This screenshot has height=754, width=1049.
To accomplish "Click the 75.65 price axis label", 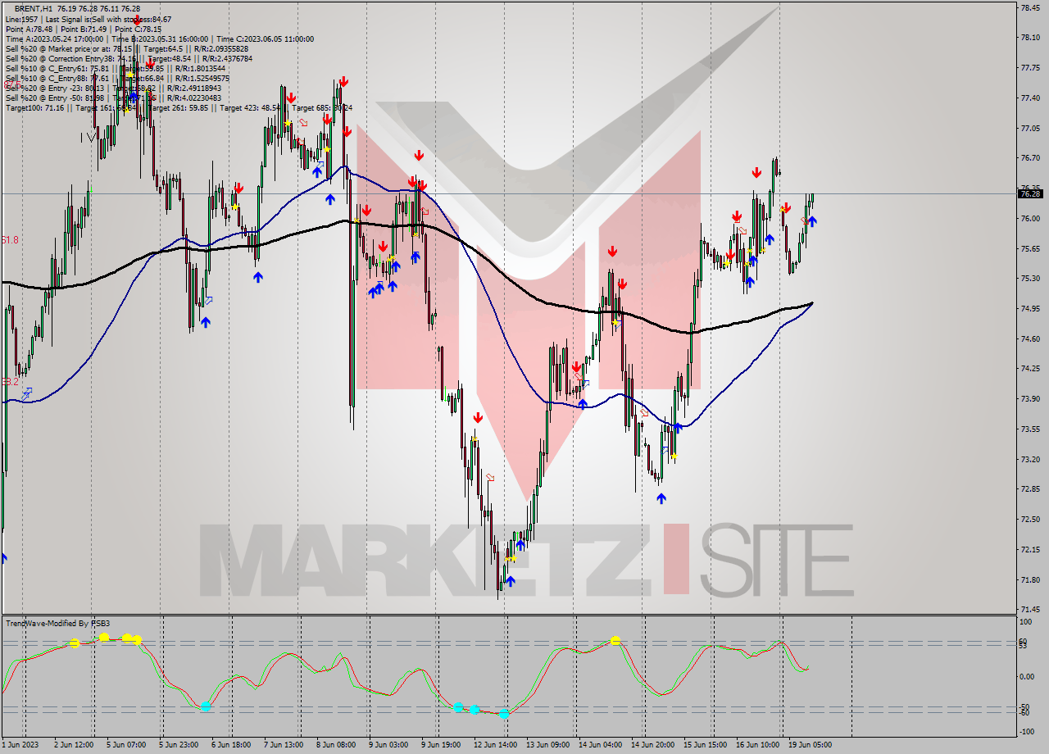I will [1030, 248].
